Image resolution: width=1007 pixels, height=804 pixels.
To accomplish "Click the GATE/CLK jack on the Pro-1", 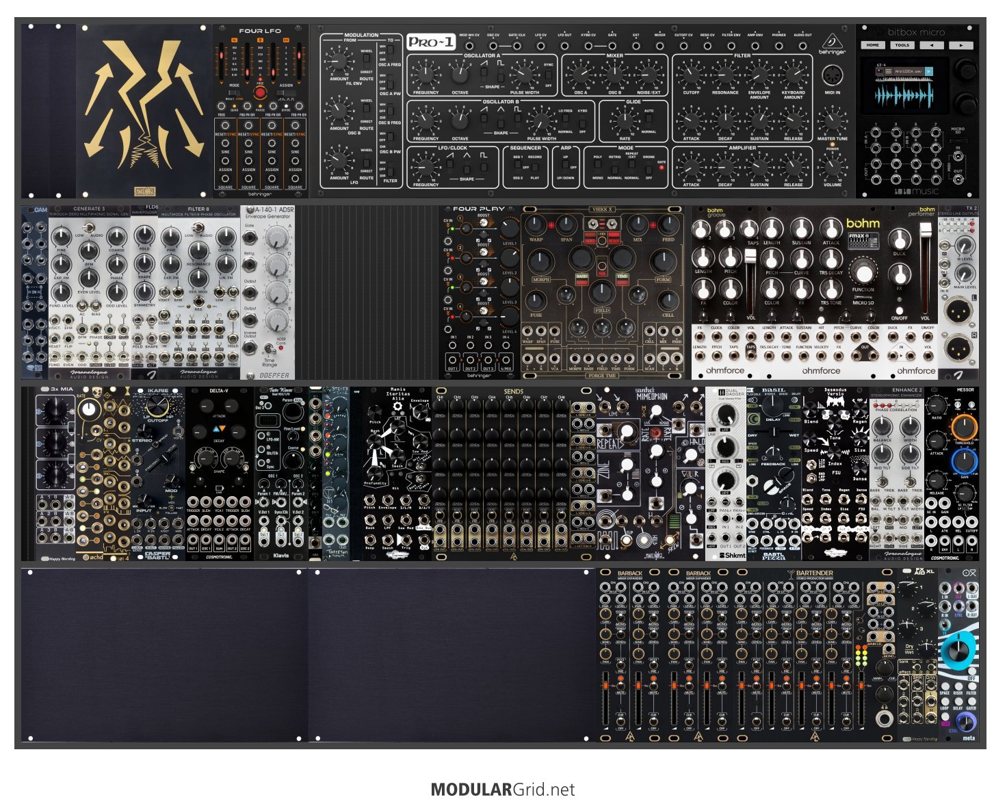I will (x=516, y=45).
